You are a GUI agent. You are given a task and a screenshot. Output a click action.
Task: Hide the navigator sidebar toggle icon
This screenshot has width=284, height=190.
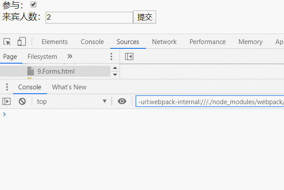click(129, 57)
